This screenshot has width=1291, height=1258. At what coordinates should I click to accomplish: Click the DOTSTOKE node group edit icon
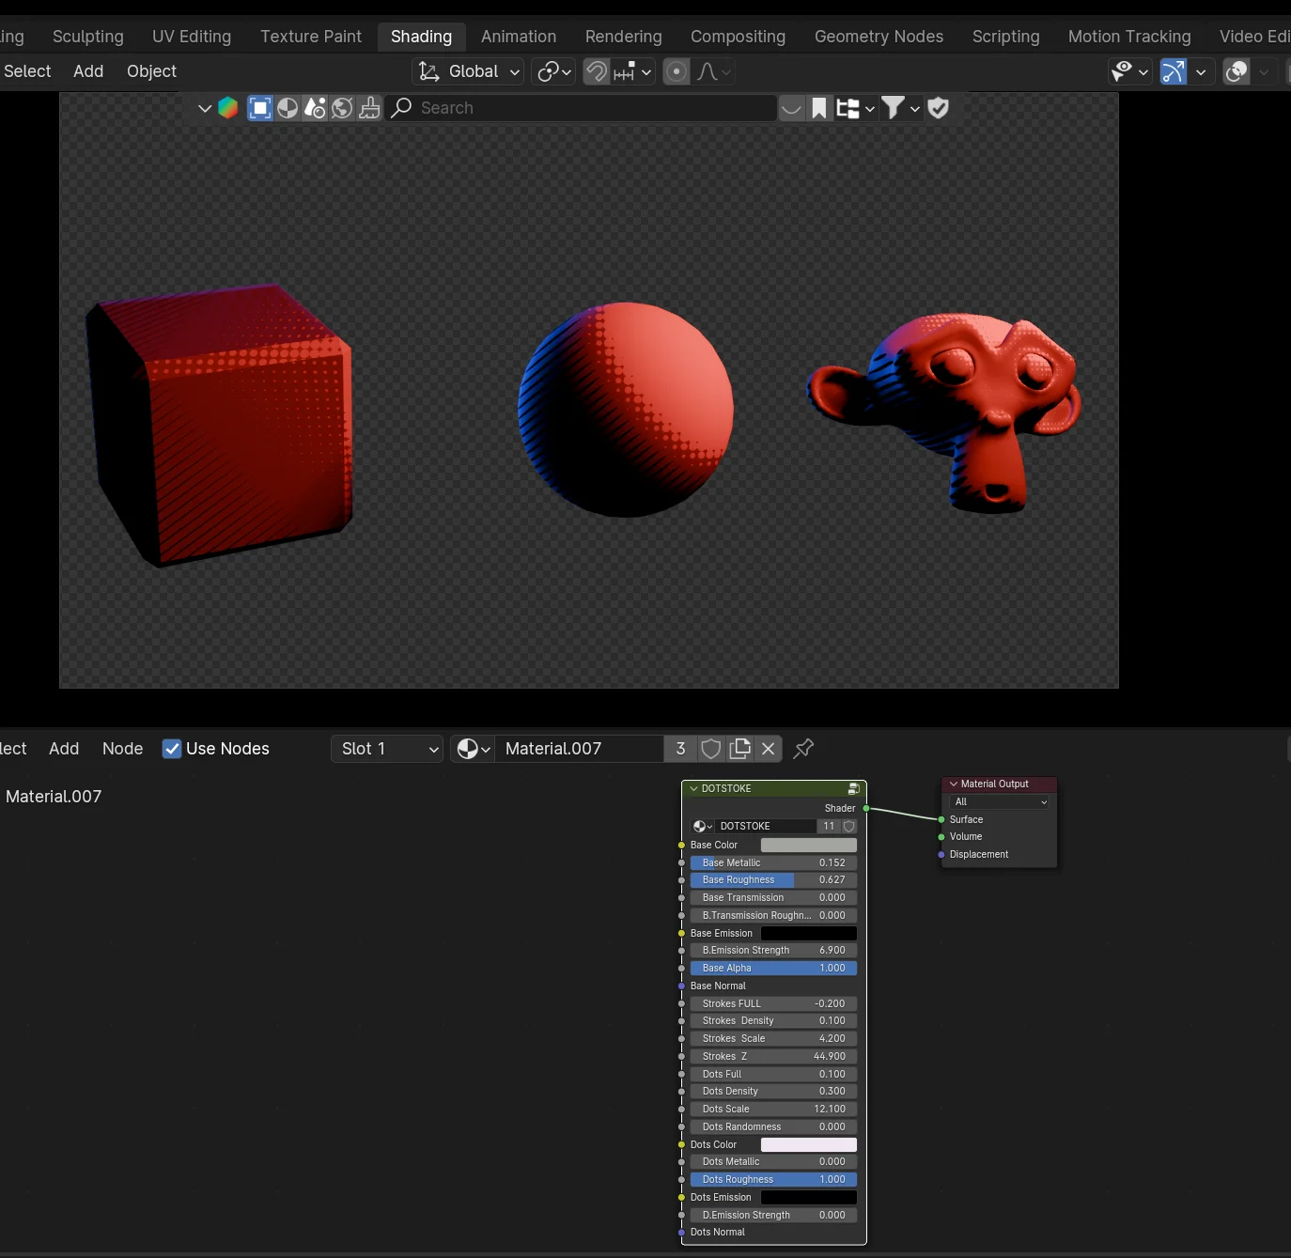[x=853, y=789]
